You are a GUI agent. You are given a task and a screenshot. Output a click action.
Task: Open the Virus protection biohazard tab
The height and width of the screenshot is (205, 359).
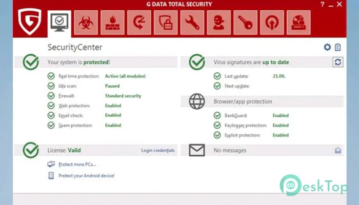[x=86, y=23]
